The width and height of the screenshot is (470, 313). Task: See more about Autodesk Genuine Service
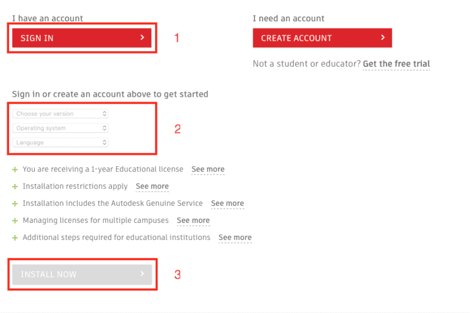pos(228,203)
